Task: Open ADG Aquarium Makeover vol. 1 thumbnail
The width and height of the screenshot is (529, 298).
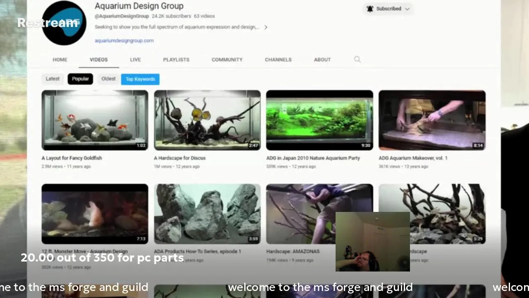Action: [x=432, y=120]
